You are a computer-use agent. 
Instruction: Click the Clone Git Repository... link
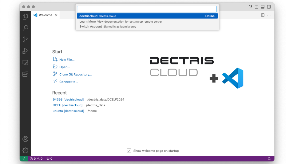click(x=75, y=74)
